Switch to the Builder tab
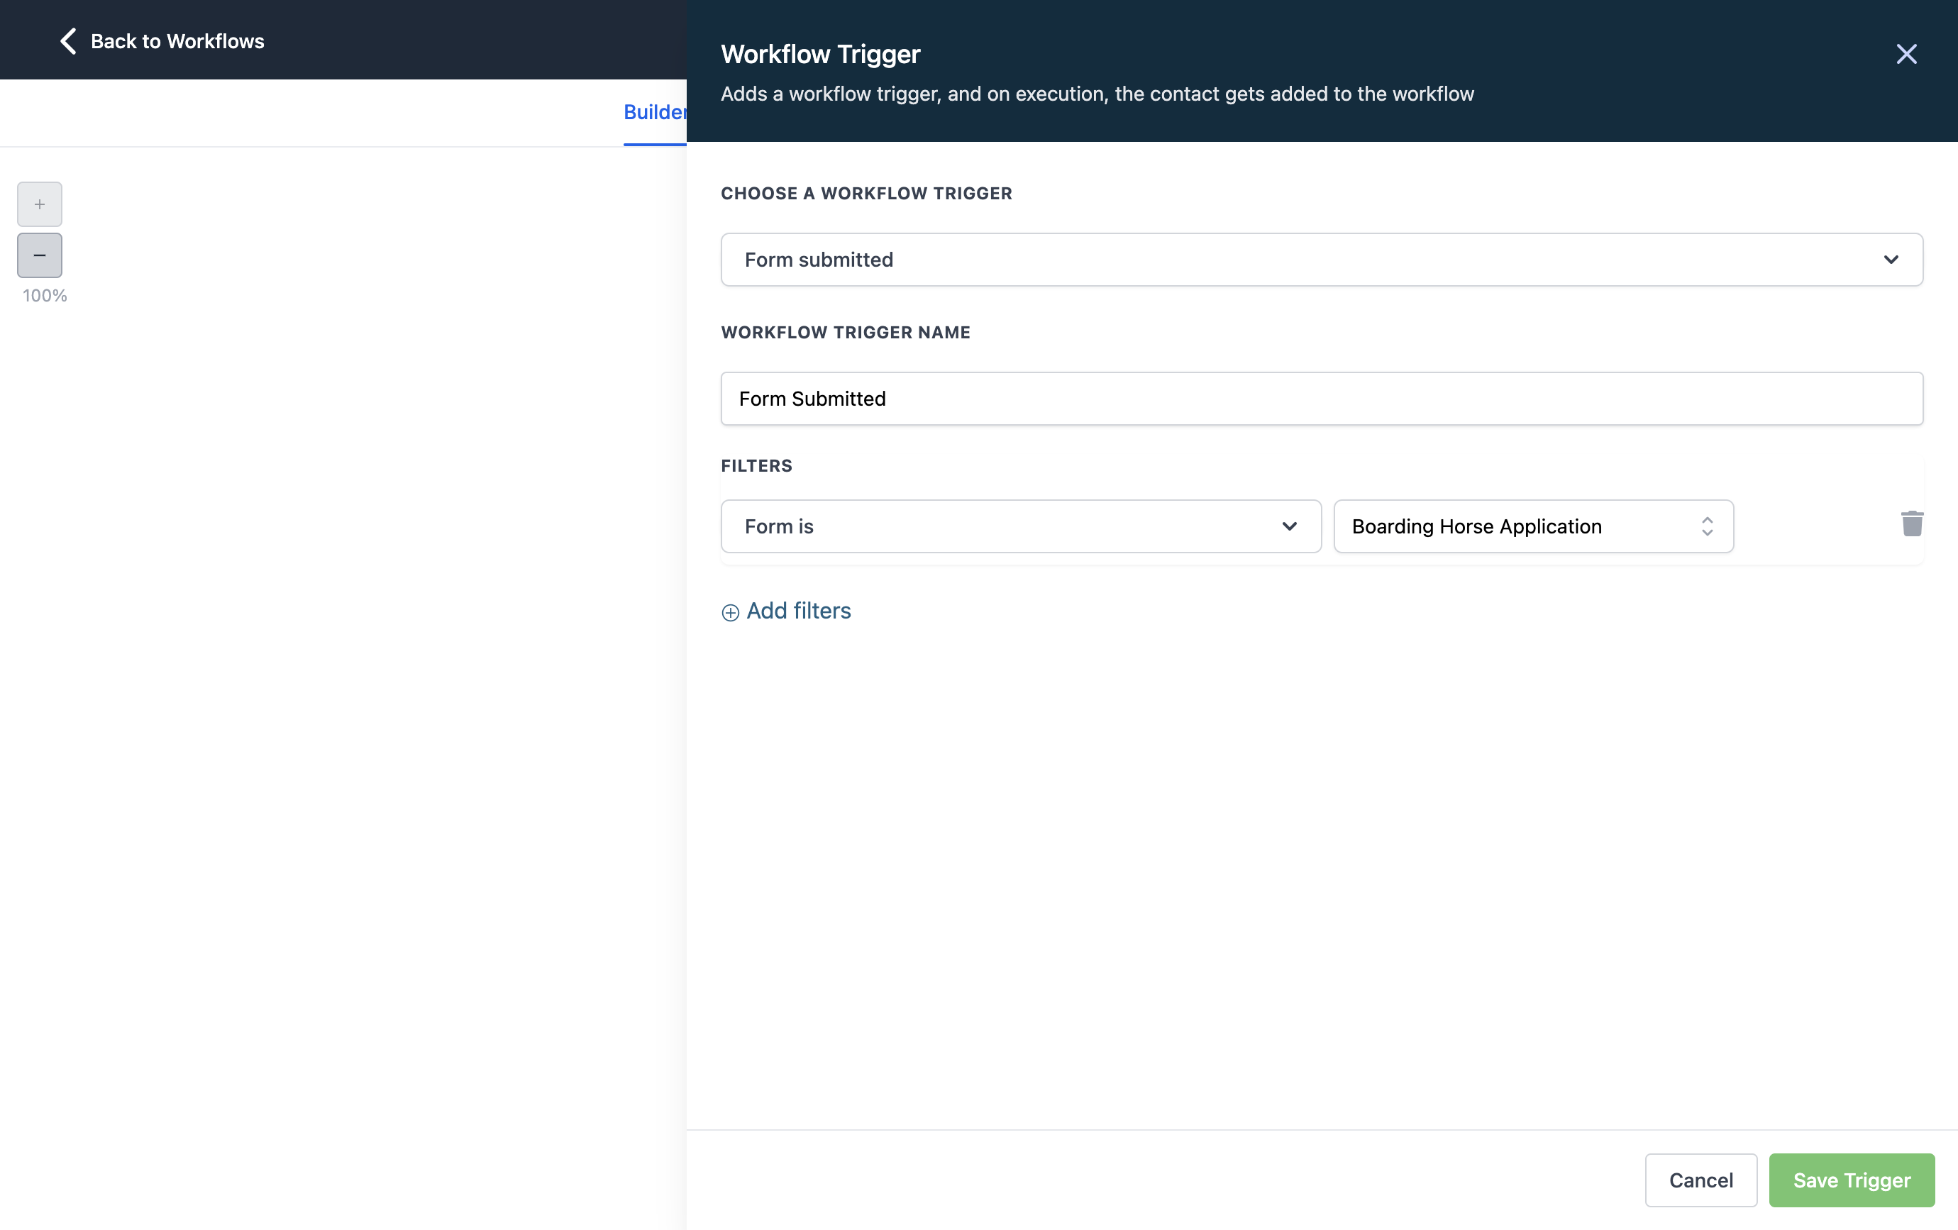The height and width of the screenshot is (1230, 1958). click(655, 112)
